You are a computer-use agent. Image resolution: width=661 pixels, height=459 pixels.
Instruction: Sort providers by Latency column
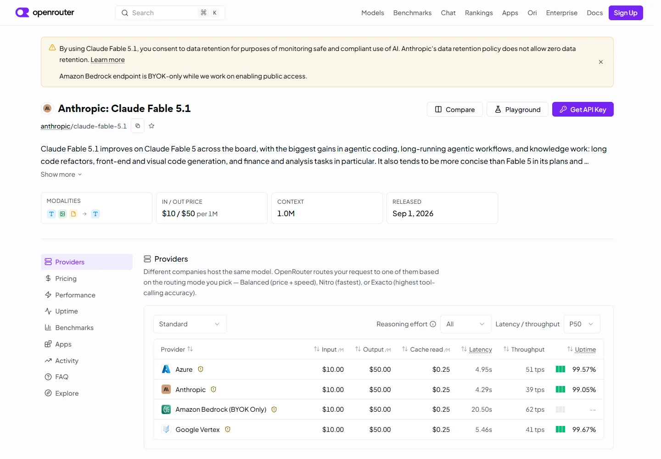pyautogui.click(x=476, y=349)
